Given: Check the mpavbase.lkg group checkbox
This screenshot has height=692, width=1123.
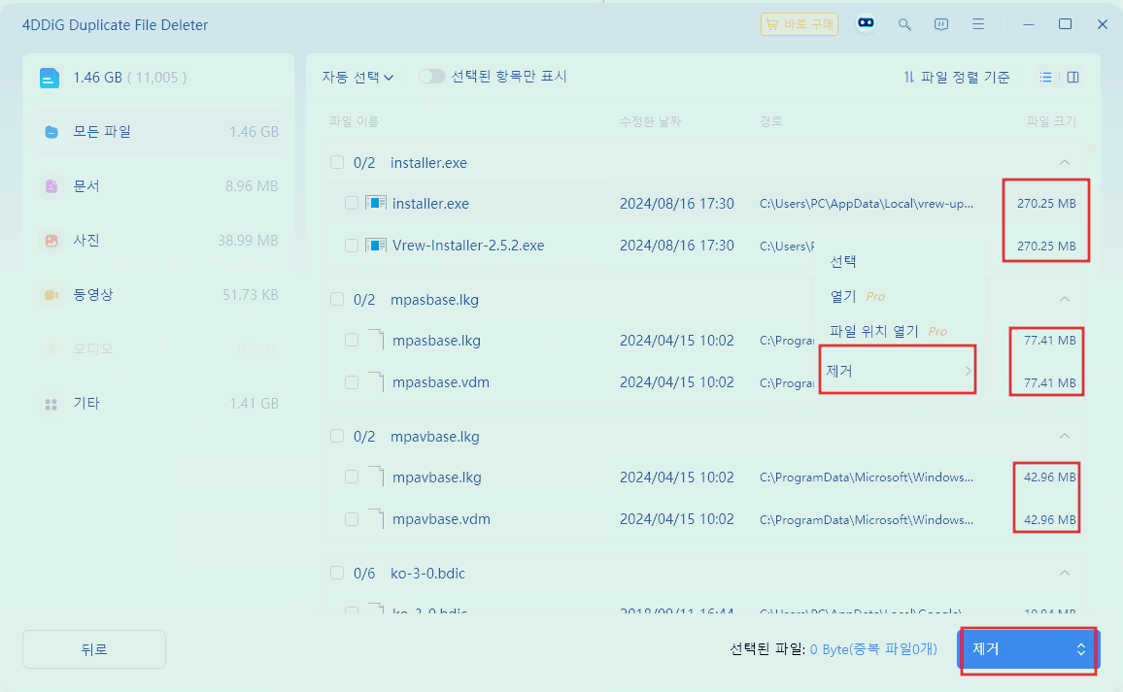Looking at the screenshot, I should (x=337, y=436).
